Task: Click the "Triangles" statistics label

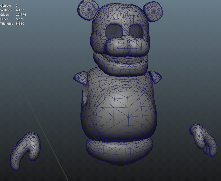Action: click(x=7, y=24)
